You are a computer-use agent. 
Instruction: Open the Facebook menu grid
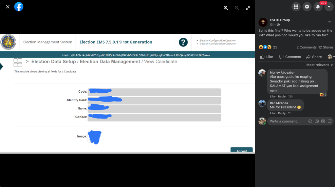click(296, 7)
